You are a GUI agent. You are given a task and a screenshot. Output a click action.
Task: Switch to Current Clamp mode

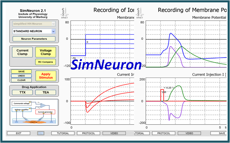22,52
